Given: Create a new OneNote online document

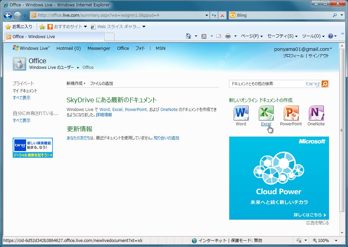Looking at the screenshot, I should 316,116.
